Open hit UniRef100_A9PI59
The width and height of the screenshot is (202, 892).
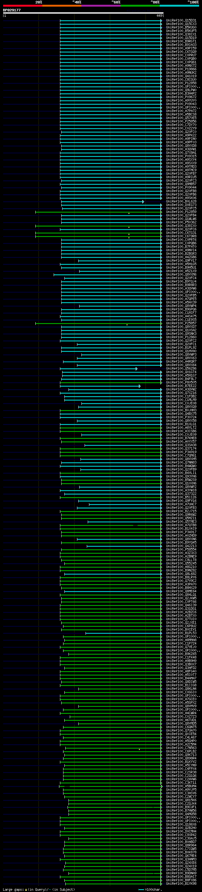pyautogui.click(x=181, y=48)
